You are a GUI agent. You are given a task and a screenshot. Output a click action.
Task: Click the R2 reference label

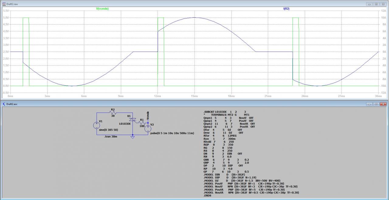coord(113,109)
